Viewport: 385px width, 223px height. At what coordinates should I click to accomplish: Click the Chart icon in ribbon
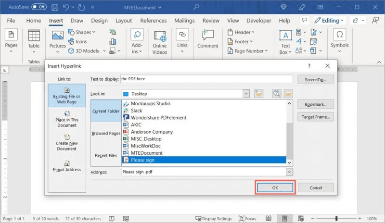tap(113, 41)
